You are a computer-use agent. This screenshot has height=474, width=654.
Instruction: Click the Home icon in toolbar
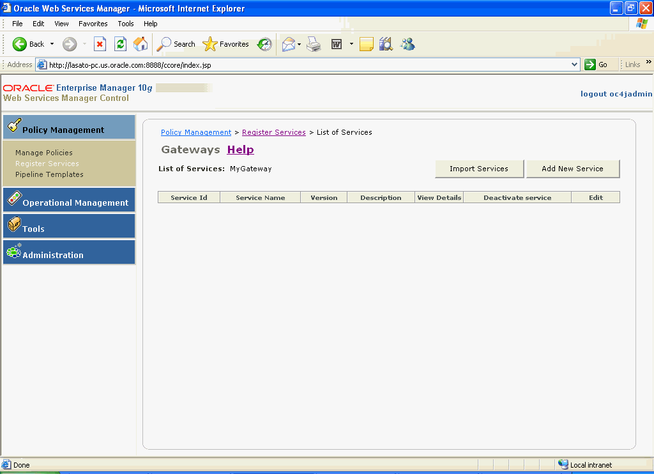point(141,44)
